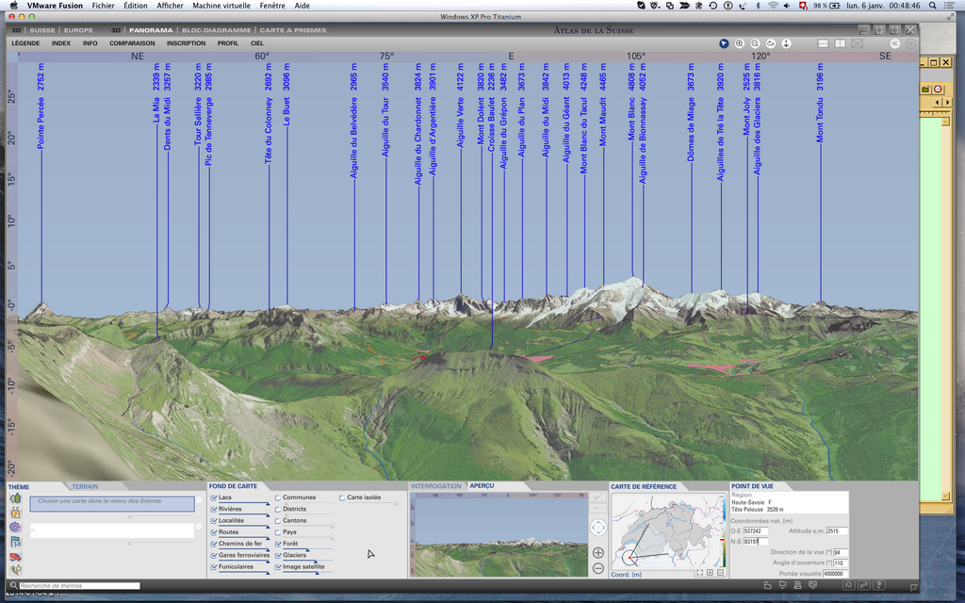The image size is (965, 603).
Task: Enable the Communes layer checkbox
Action: click(278, 497)
